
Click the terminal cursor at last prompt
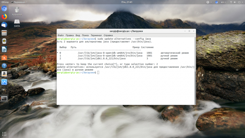pyautogui.click(x=98, y=72)
